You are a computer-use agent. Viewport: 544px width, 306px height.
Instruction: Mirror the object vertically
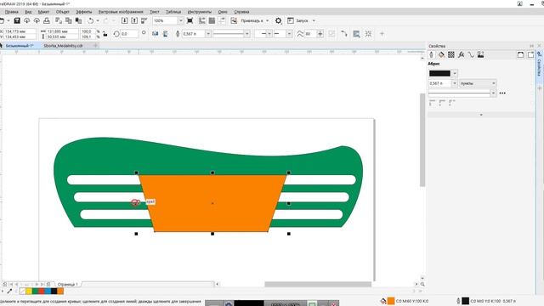click(x=166, y=34)
